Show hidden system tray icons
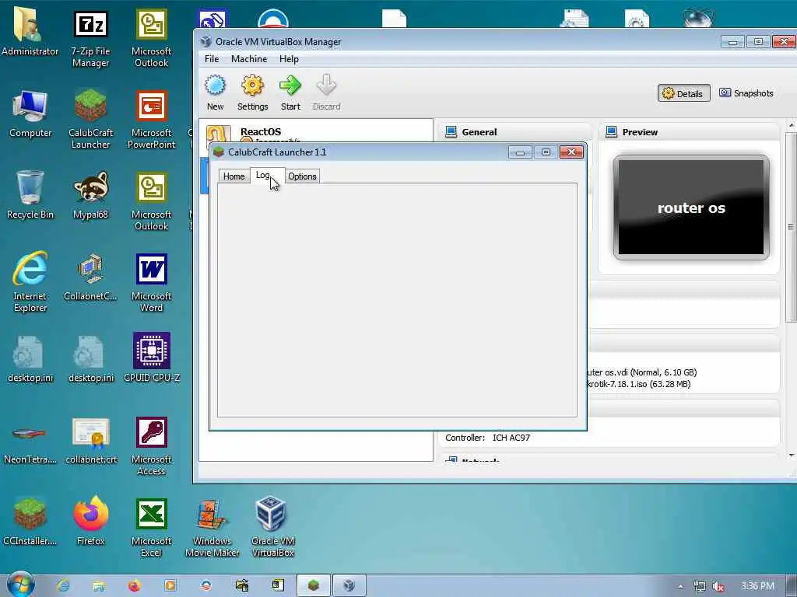Screen dimensions: 797x597 pyautogui.click(x=680, y=586)
